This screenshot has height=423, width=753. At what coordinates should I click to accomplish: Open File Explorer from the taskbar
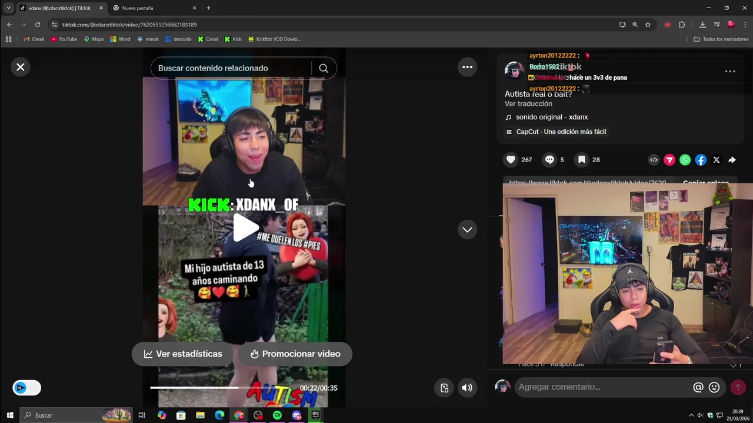coord(200,415)
